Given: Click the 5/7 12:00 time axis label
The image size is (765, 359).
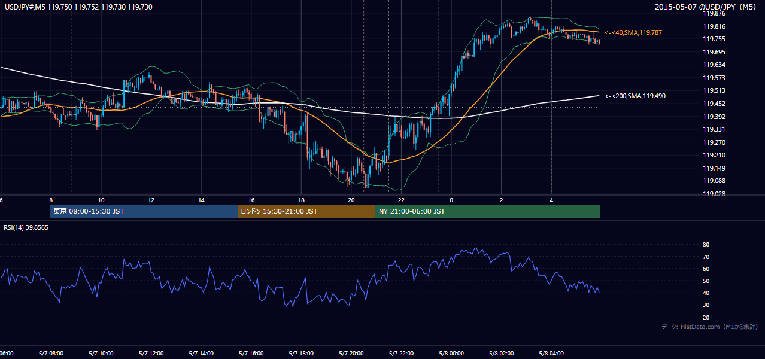Looking at the screenshot, I should [x=151, y=354].
